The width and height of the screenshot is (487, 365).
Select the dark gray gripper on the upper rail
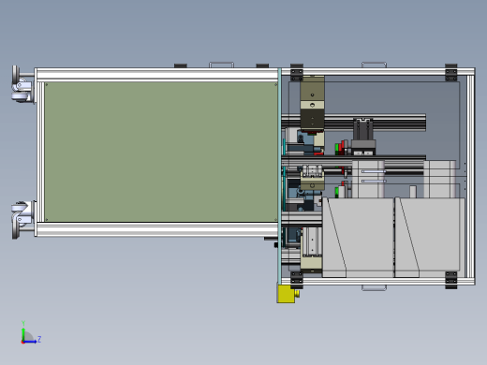coord(363,137)
